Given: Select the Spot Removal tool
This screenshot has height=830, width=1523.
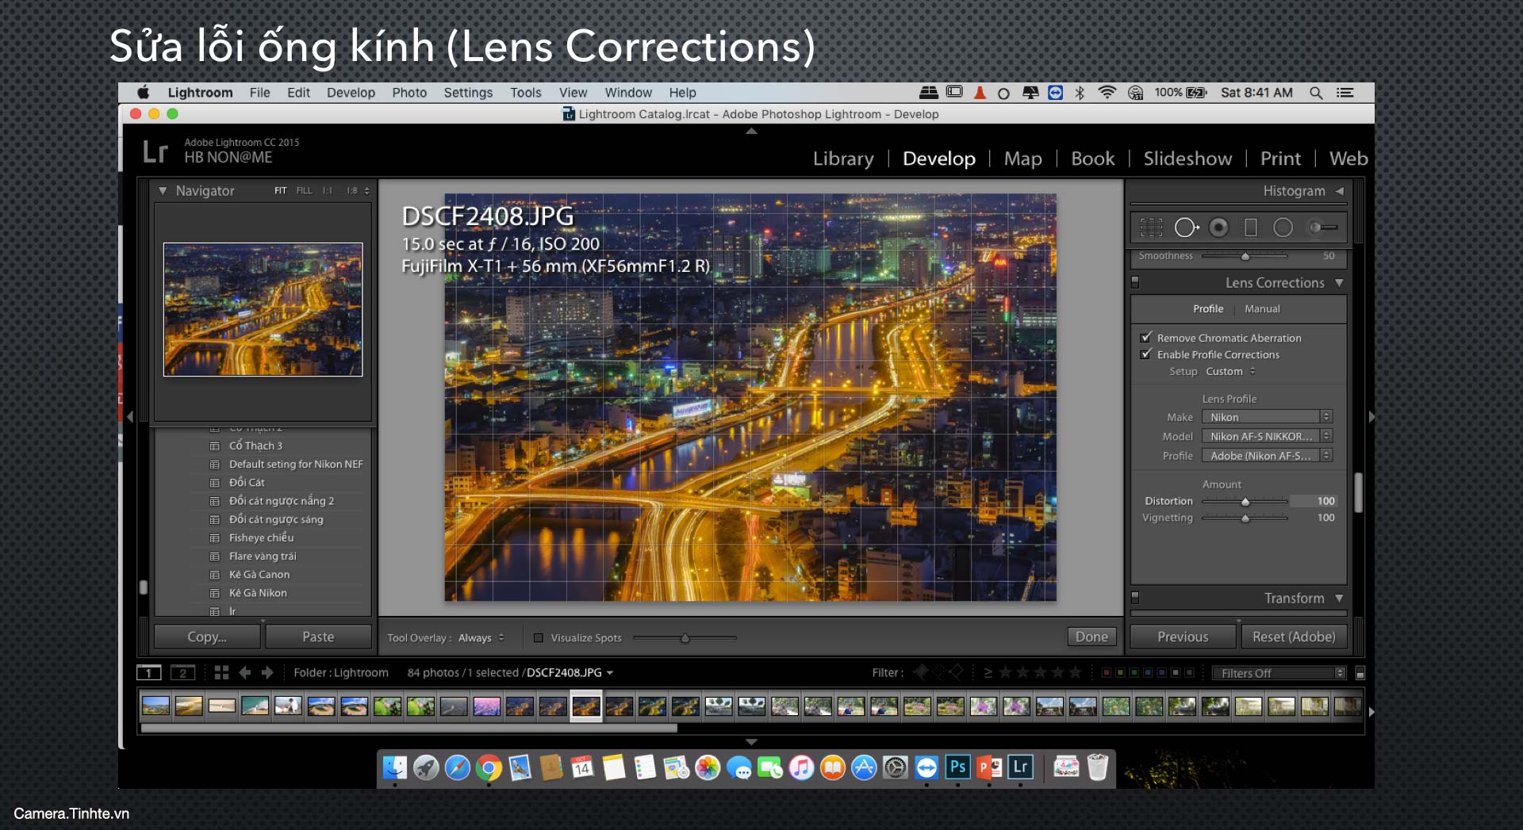Looking at the screenshot, I should point(1186,228).
